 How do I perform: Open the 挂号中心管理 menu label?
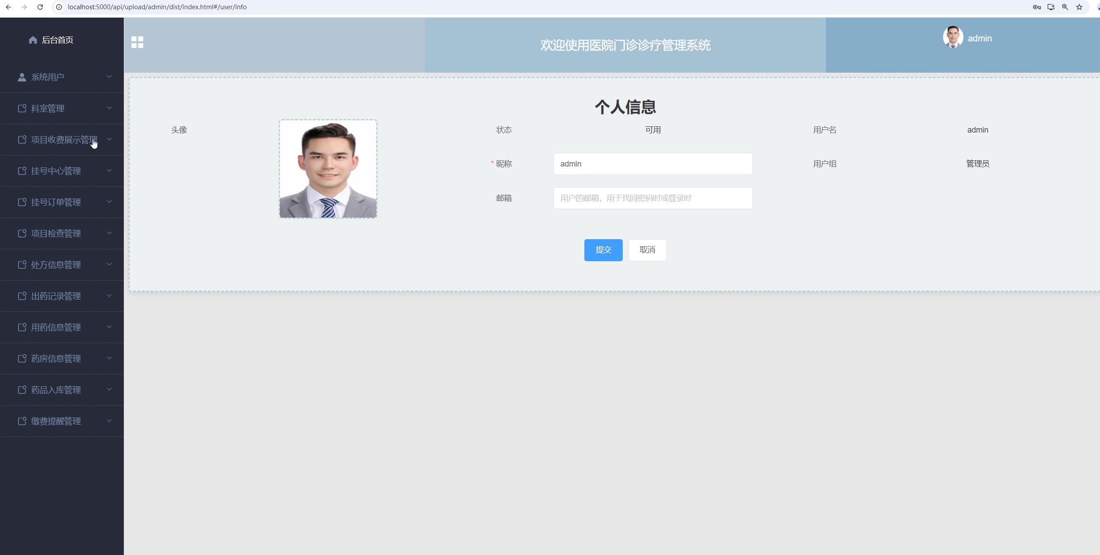click(56, 171)
